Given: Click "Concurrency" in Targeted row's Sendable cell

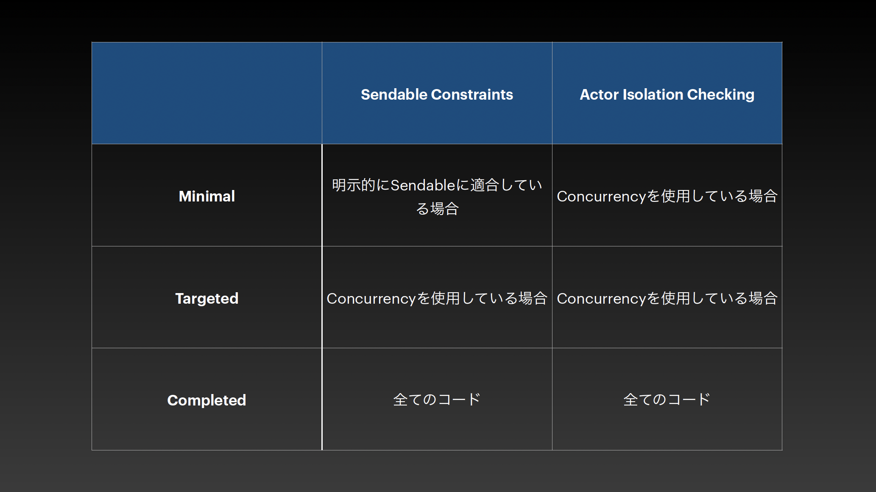Looking at the screenshot, I should 371,299.
